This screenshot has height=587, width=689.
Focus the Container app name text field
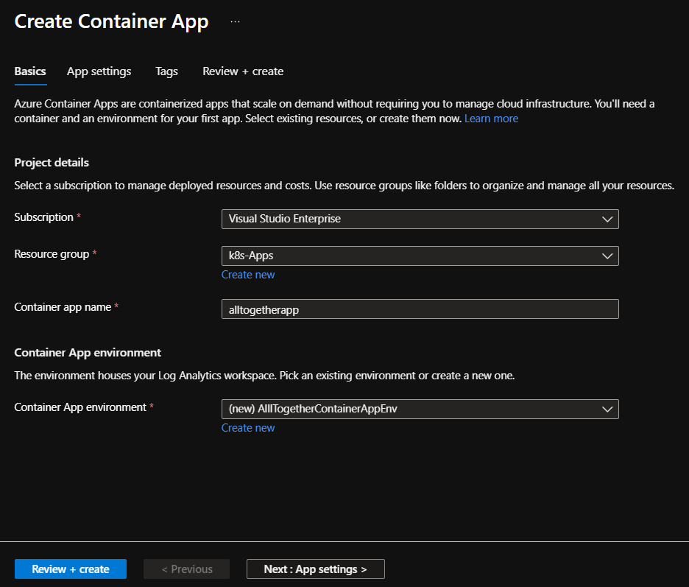[420, 309]
